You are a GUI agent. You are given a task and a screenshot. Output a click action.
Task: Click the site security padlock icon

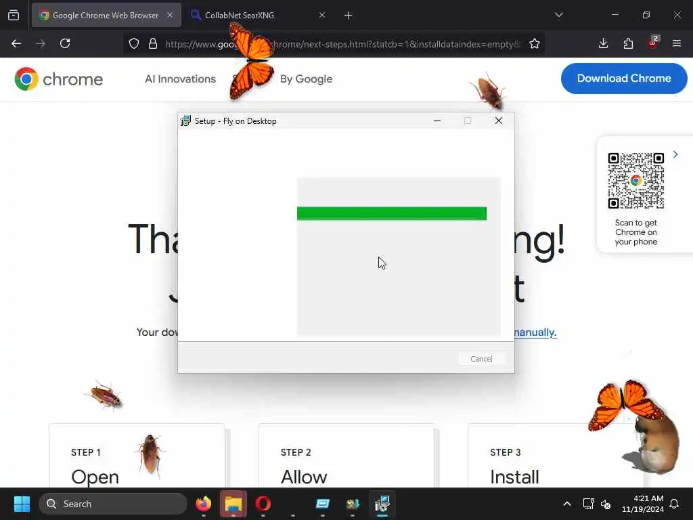click(153, 43)
